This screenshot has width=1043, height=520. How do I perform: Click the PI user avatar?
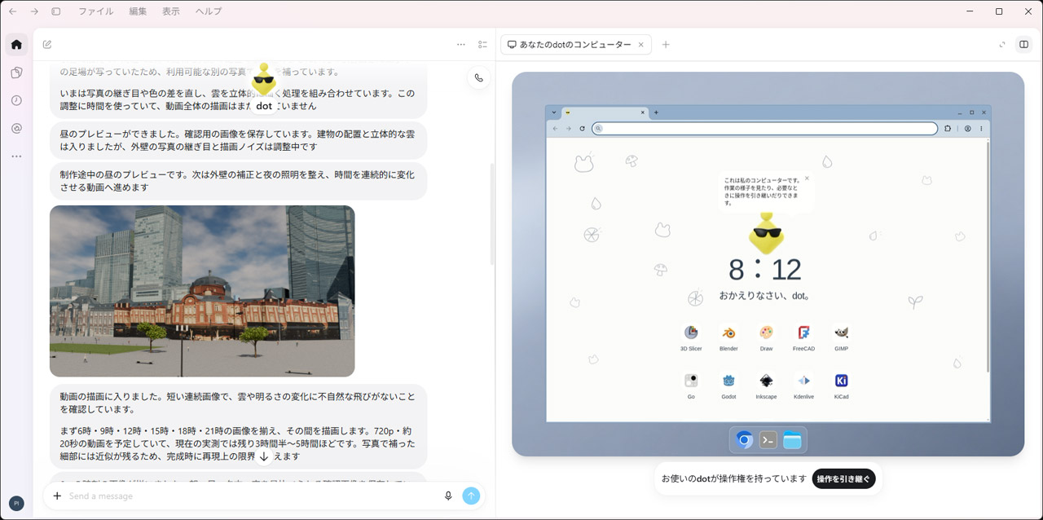16,504
